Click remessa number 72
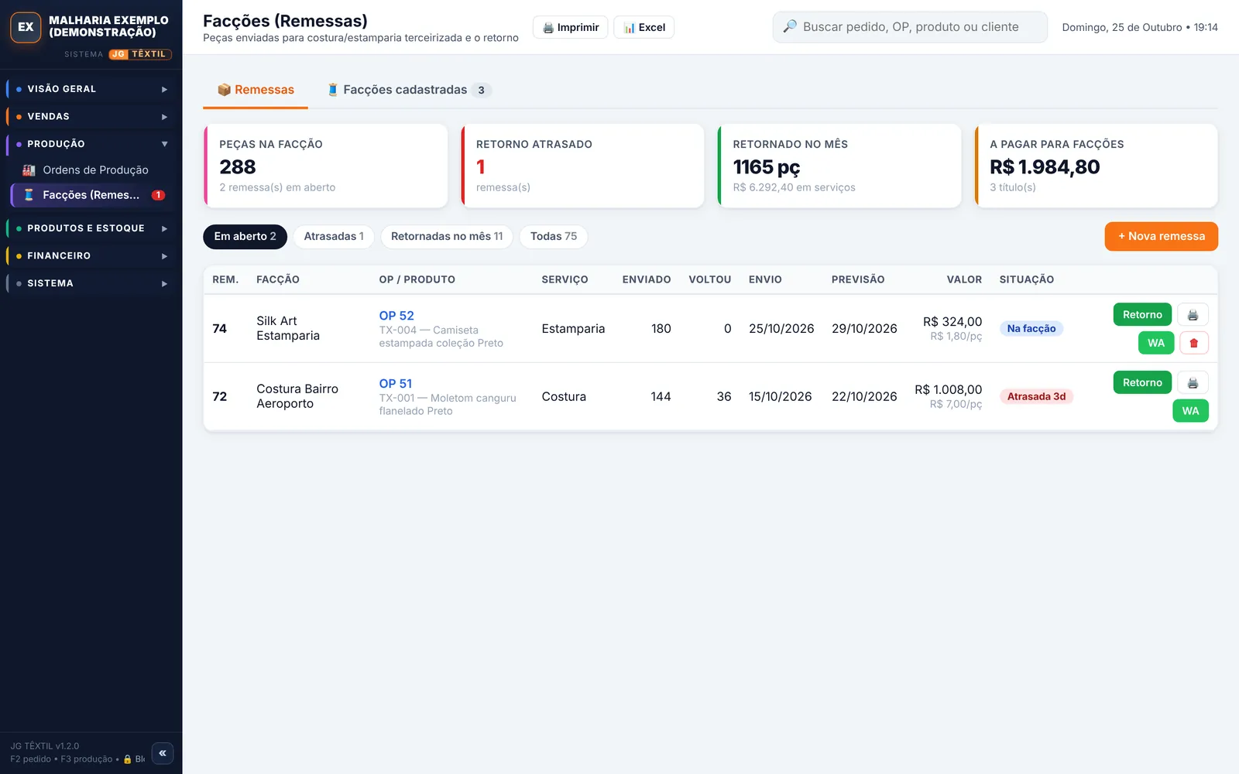The height and width of the screenshot is (774, 1239). pos(220,397)
